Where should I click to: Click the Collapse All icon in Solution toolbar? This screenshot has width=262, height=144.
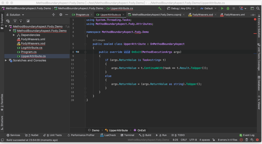coord(21,21)
